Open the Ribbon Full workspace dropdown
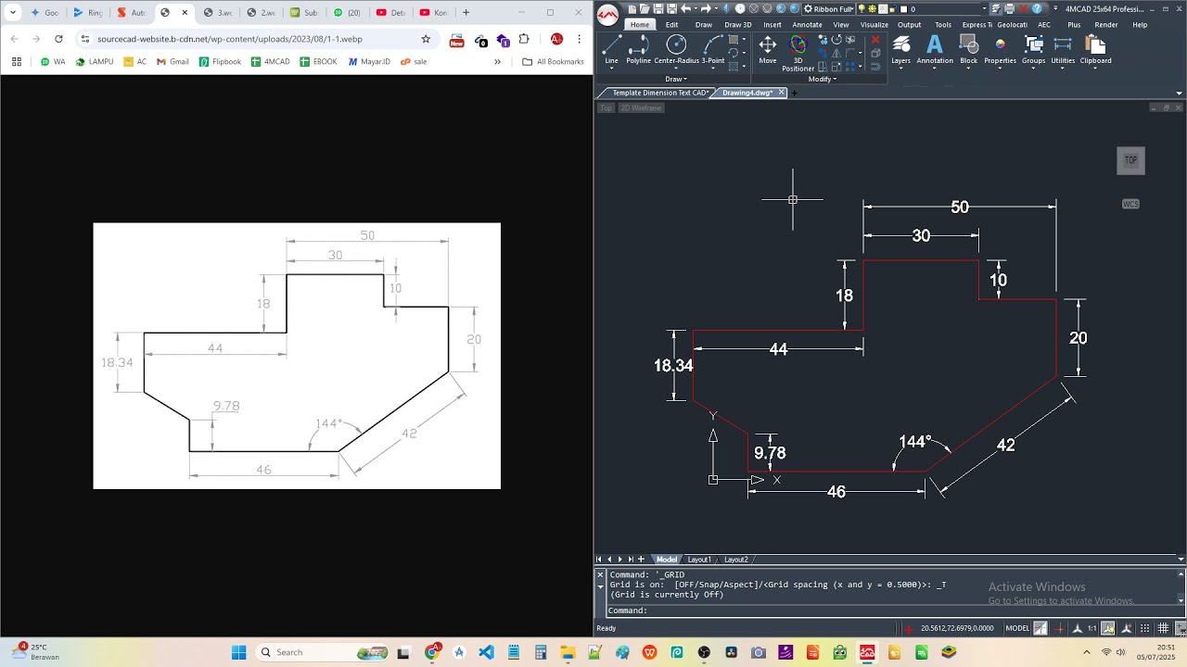The height and width of the screenshot is (667, 1187). [828, 9]
